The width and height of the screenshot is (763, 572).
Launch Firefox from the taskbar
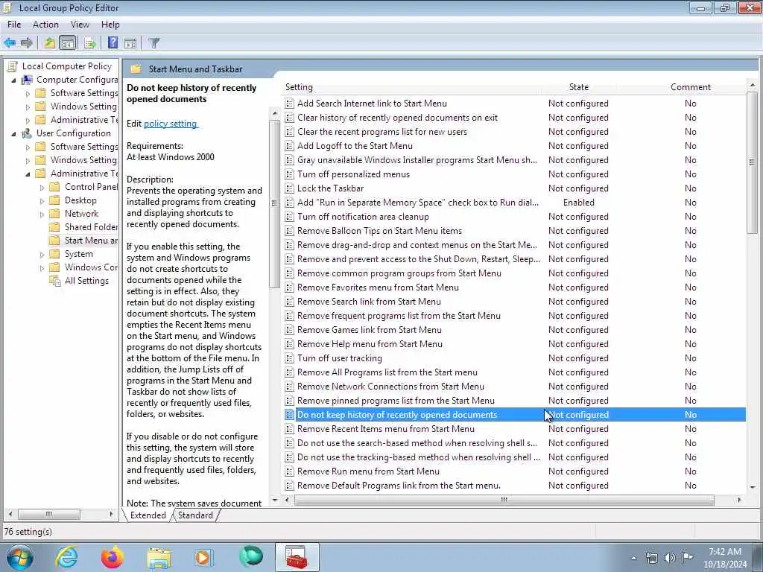tap(113, 557)
